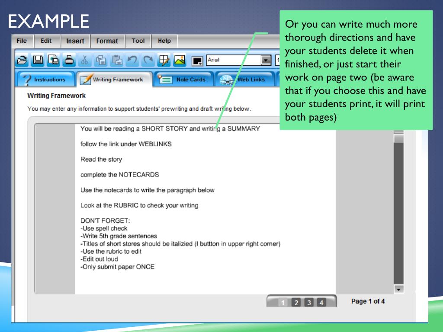Click the line 'complete the NOTECARDS'
443x332 pixels.
click(119, 175)
